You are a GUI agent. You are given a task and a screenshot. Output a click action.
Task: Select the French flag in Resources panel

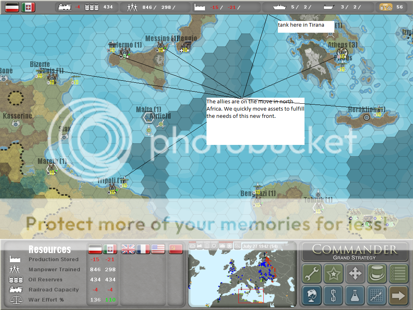tap(143, 249)
